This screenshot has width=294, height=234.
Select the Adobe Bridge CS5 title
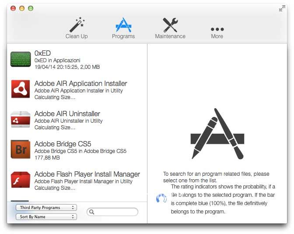coord(63,144)
